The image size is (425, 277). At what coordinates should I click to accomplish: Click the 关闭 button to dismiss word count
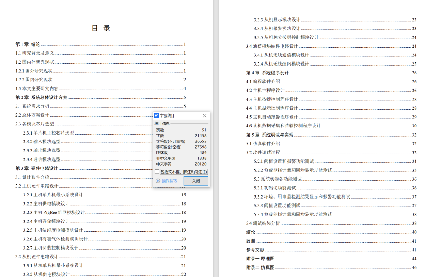coord(195,181)
